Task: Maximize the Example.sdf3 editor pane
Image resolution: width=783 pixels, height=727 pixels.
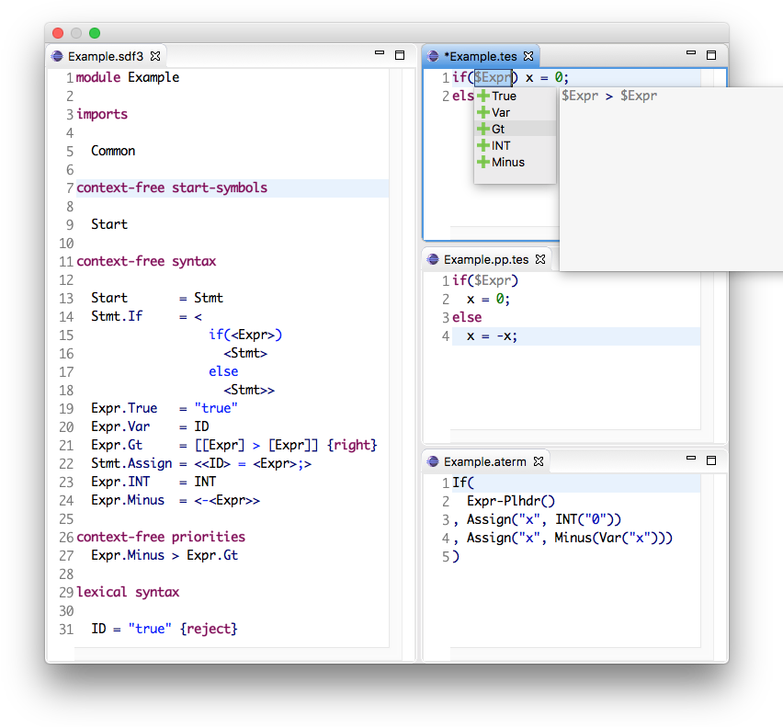Action: point(400,55)
